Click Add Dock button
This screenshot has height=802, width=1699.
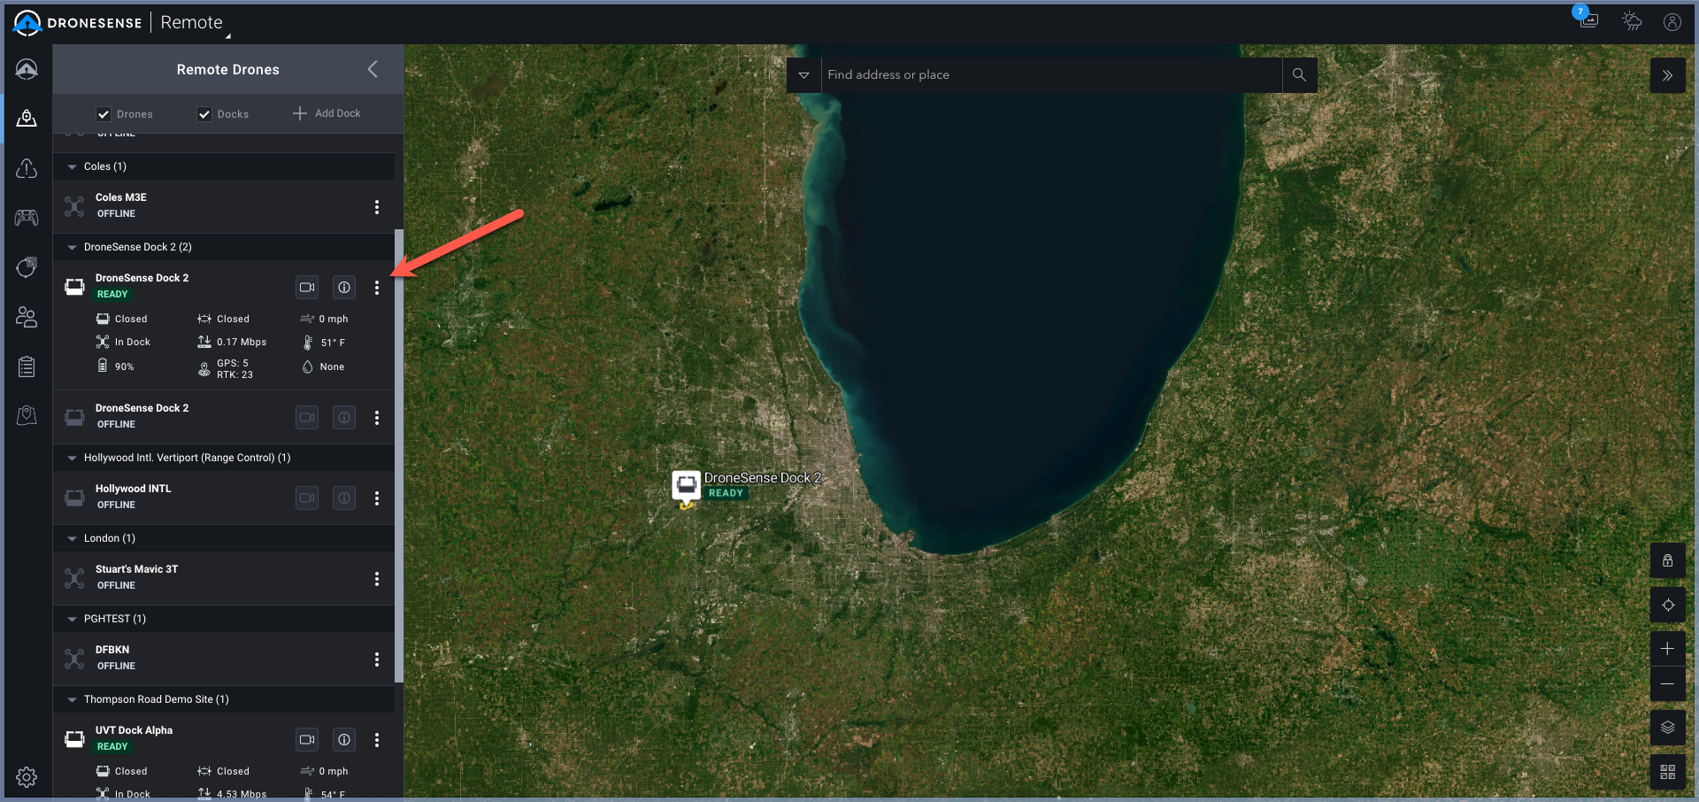[327, 113]
